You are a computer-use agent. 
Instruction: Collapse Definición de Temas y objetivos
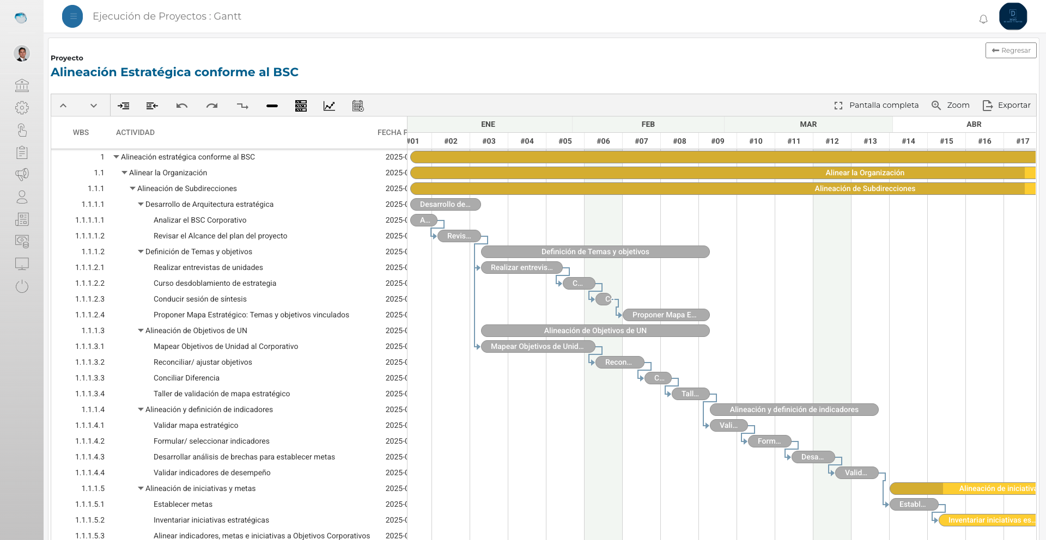(141, 251)
